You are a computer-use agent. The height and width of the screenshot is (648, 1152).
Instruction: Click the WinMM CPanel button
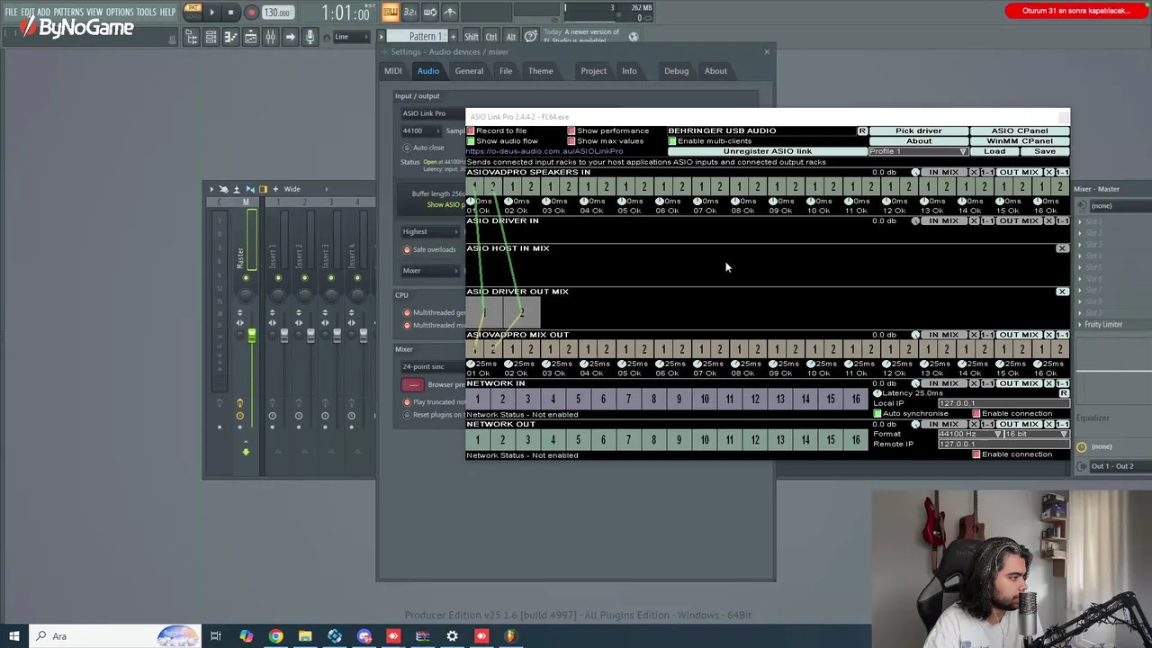[x=1020, y=140]
